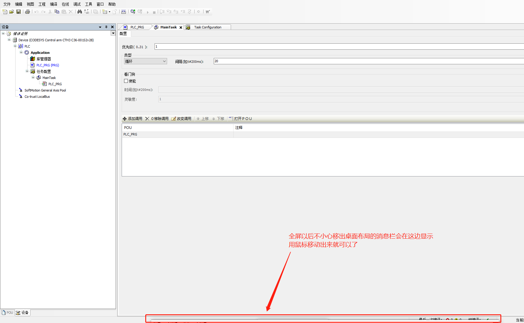Open the 类型 循环 type combo box

click(x=146, y=61)
